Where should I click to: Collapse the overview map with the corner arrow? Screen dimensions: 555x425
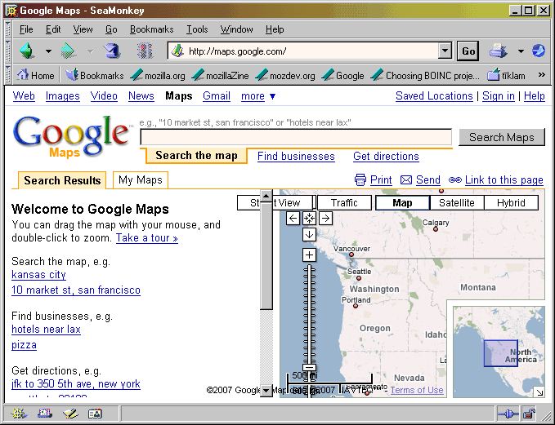coord(539,392)
